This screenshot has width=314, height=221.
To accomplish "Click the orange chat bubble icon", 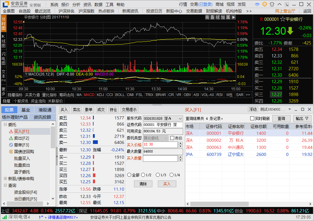I will [265, 4].
